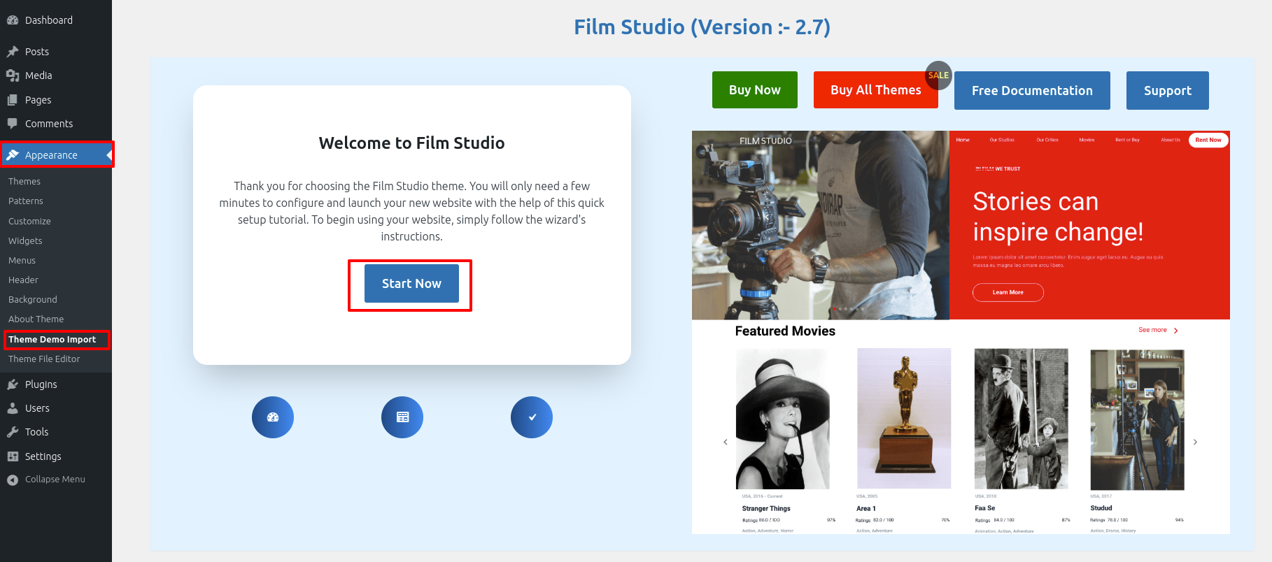The image size is (1272, 562).
Task: Open Menus submenu item
Action: pyautogui.click(x=22, y=260)
